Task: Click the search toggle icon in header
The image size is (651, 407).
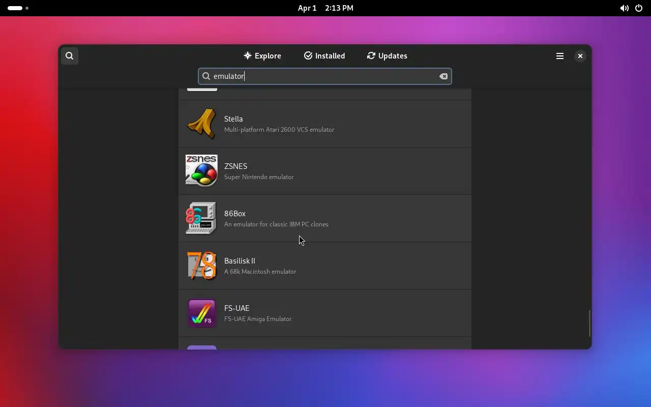Action: pos(70,56)
